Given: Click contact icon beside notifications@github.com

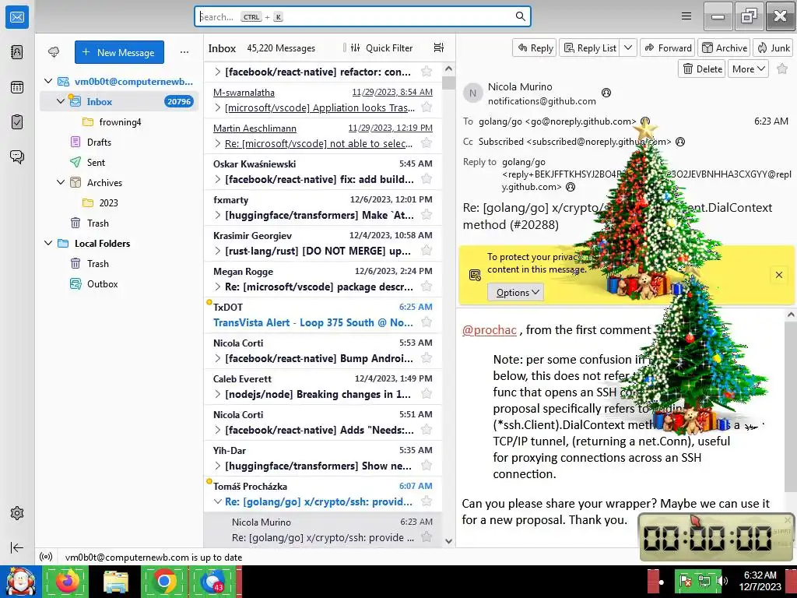Looking at the screenshot, I should click(606, 93).
